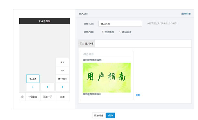This screenshot has width=198, height=120.
Task: Open the 今日歌曲 main menu
Action: [33, 97]
